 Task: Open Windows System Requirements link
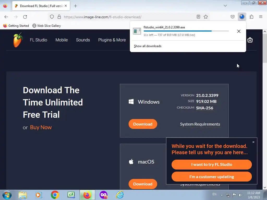(200, 124)
